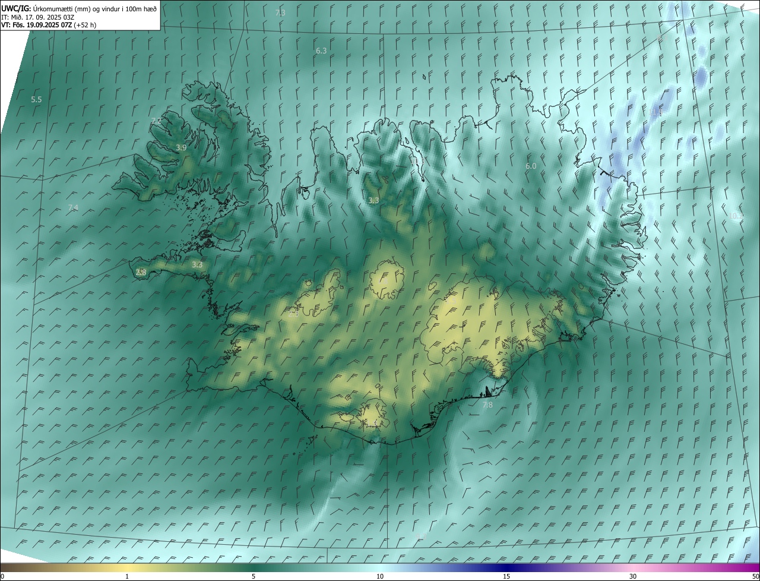
Task: Click the 7.4 value label over the sea
Action: point(73,207)
